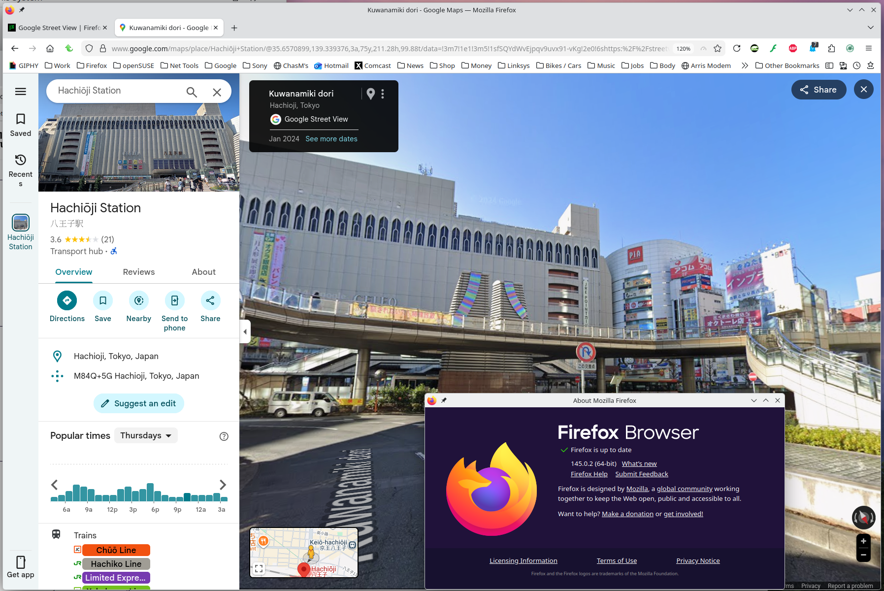Click the Share button above Street View
Screen dimensions: 884x591
[x=819, y=90]
